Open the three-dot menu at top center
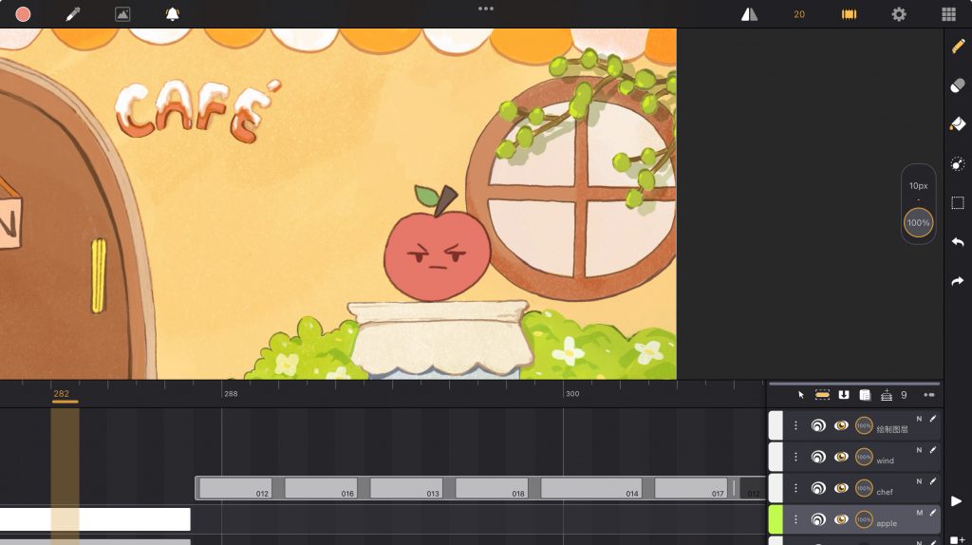Image resolution: width=972 pixels, height=545 pixels. (486, 9)
